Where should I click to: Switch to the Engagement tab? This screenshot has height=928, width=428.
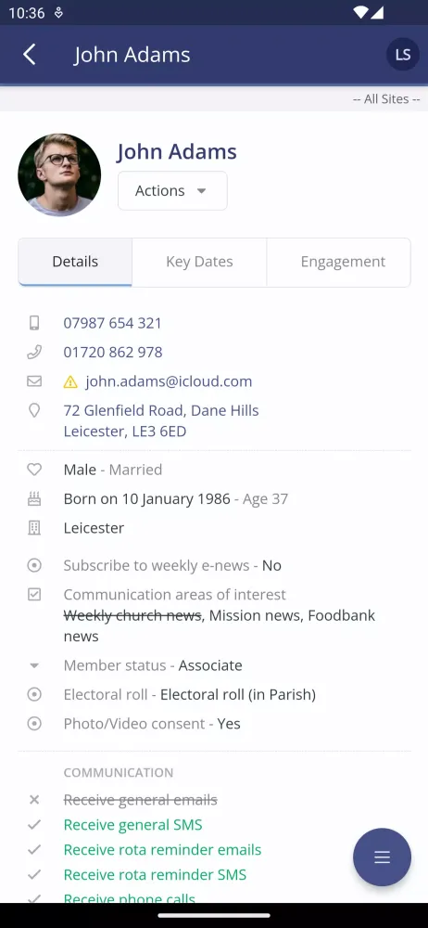click(343, 262)
